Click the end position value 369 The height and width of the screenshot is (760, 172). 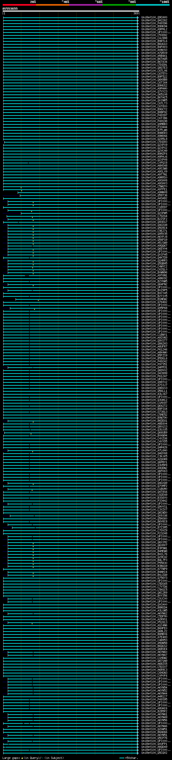(x=136, y=13)
